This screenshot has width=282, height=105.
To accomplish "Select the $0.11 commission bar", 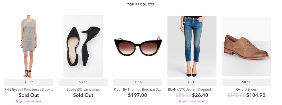I will pos(246,82).
